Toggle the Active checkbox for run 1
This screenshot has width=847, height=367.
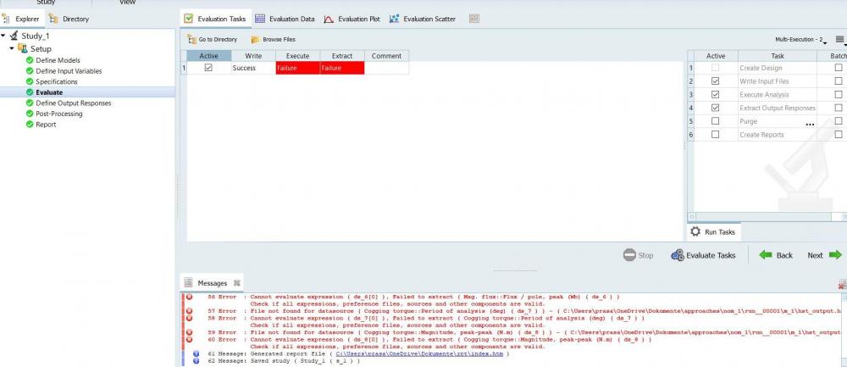coord(208,68)
